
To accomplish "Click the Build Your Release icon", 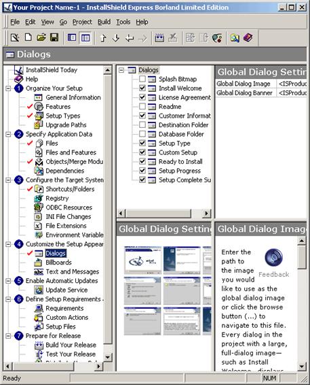I will click(x=39, y=345).
